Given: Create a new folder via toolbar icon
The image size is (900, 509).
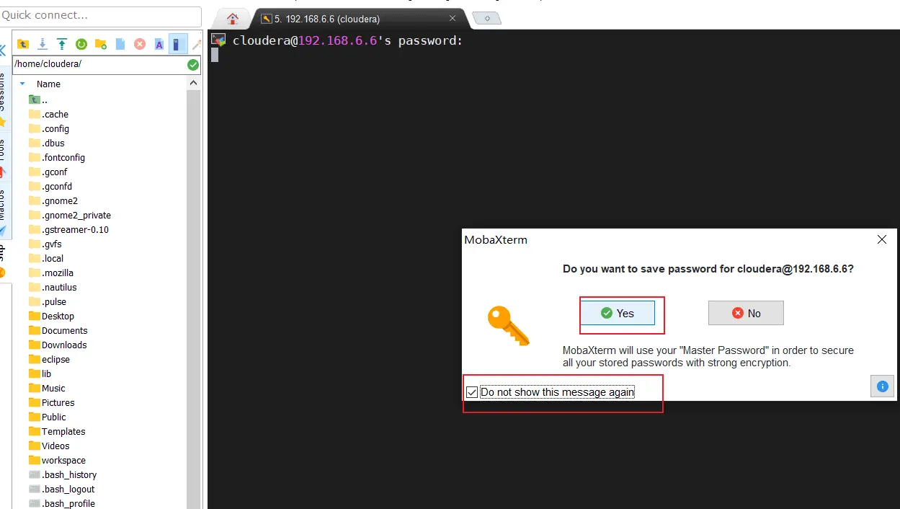Looking at the screenshot, I should [x=101, y=44].
